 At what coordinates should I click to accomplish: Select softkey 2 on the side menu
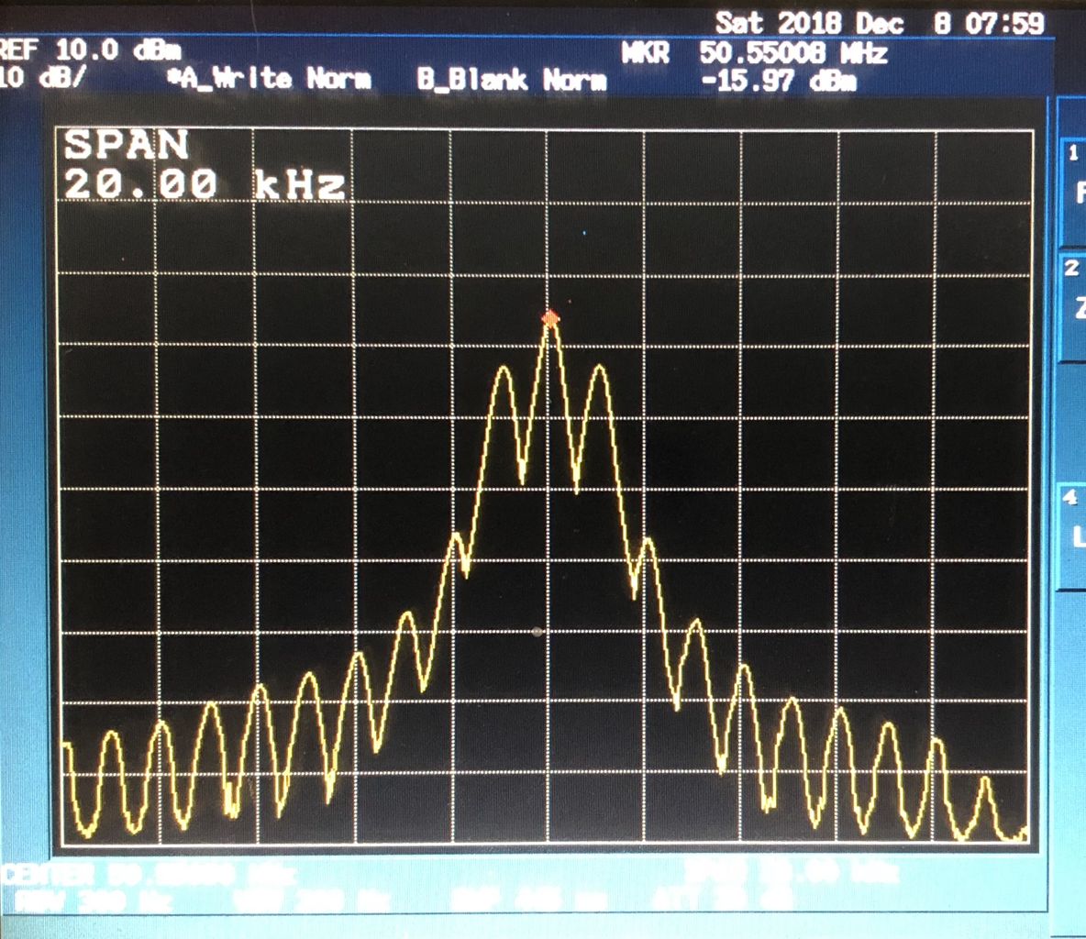(x=1073, y=306)
